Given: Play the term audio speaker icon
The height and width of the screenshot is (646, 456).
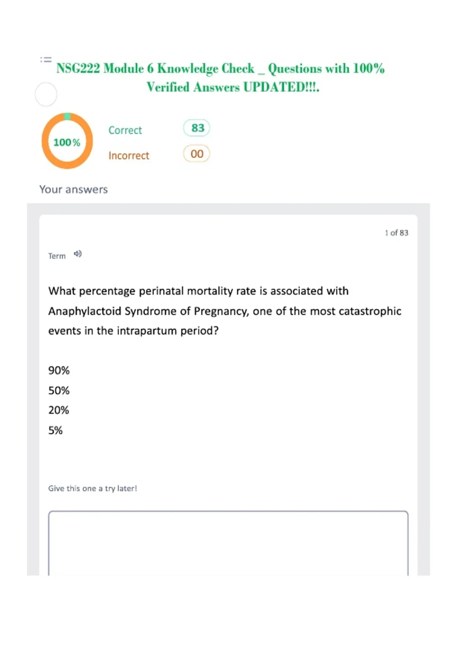Looking at the screenshot, I should click(78, 254).
